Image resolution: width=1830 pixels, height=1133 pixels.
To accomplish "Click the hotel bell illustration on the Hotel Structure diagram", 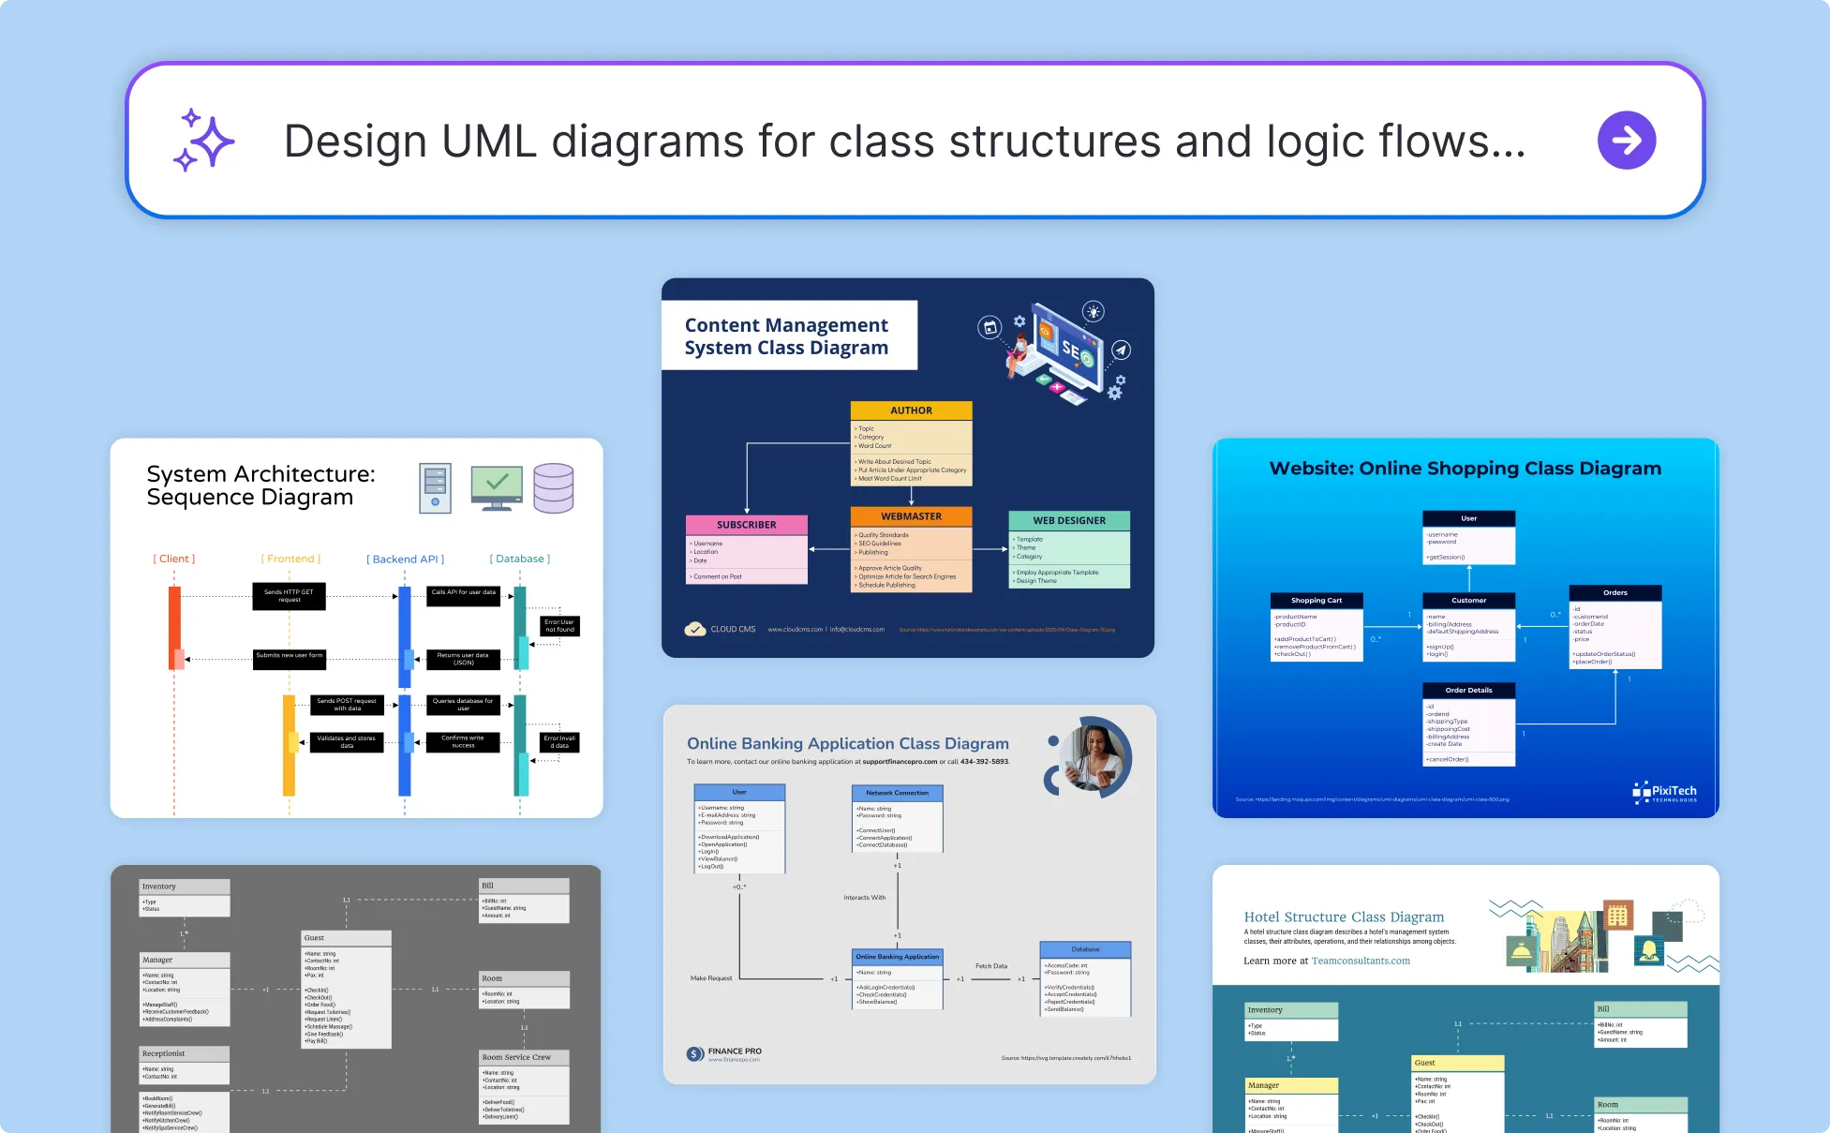I will tap(1521, 951).
